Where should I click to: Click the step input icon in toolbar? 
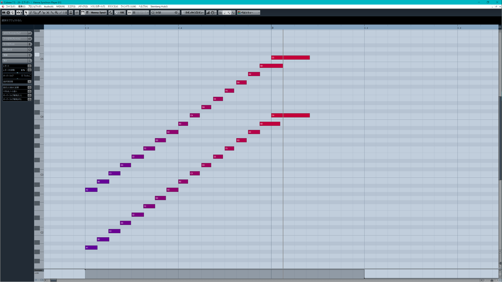pos(208,13)
